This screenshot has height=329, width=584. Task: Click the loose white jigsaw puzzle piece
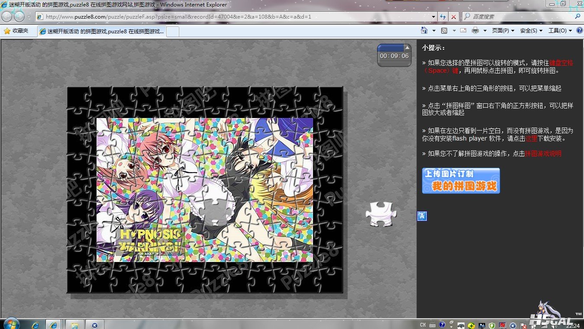coord(379,214)
